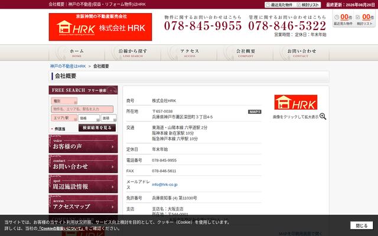
Task: Click the MAP badge next to address
Action: coord(255,112)
